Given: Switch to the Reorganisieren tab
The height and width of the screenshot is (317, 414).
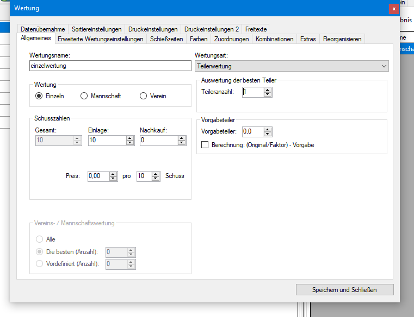Looking at the screenshot, I should point(342,39).
